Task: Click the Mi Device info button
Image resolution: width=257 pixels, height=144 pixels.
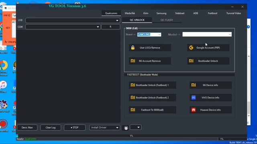Action: [x=210, y=85]
